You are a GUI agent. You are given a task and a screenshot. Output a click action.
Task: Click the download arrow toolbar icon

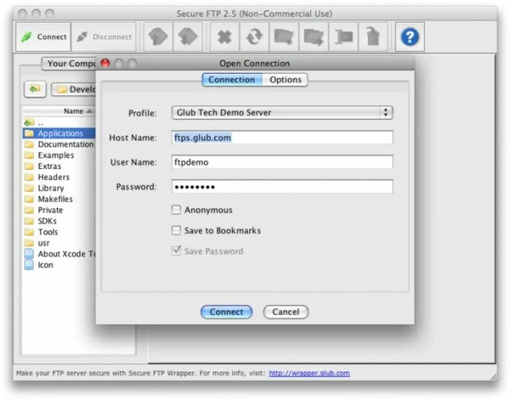click(187, 36)
